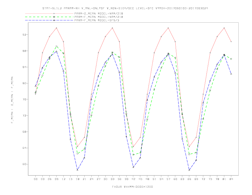Click the y-axis tick label 60
The height and width of the screenshot is (195, 252).
tap(24, 164)
